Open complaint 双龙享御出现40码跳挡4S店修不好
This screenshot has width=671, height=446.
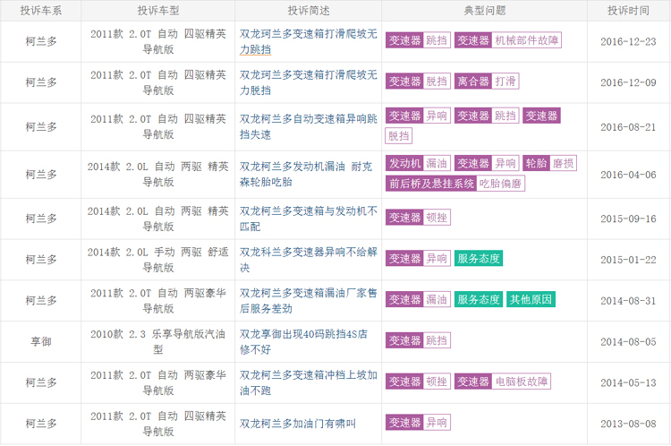click(x=303, y=342)
